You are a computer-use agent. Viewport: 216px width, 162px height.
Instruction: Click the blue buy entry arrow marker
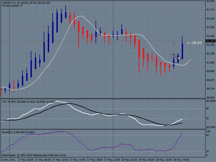pyautogui.click(x=173, y=56)
